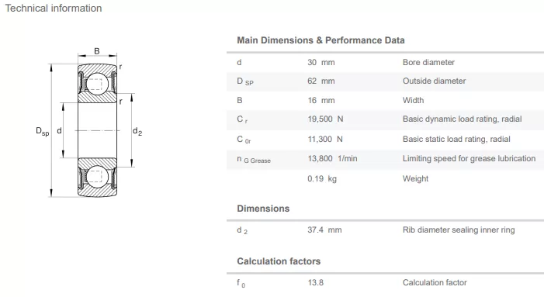The image size is (544, 297).
Task: Click the Dsp label in the diagram
Action: point(43,131)
